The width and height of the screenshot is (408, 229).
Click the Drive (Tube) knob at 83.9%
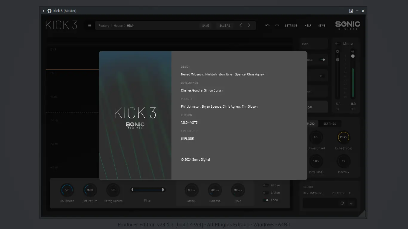pyautogui.click(x=343, y=137)
